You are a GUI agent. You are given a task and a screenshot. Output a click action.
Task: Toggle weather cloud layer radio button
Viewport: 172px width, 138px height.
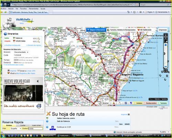click(117, 103)
